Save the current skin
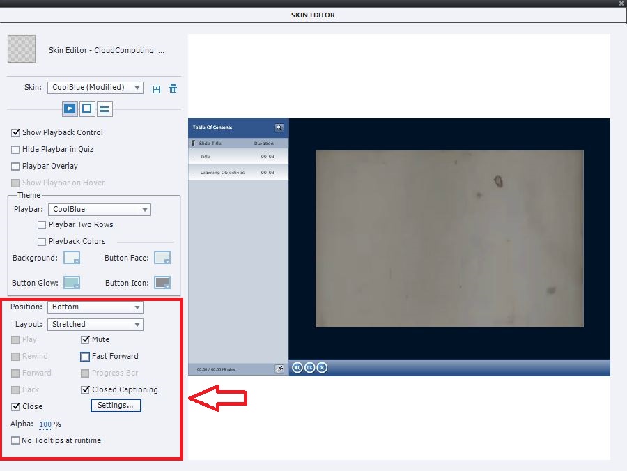Image resolution: width=627 pixels, height=471 pixels. tap(155, 88)
